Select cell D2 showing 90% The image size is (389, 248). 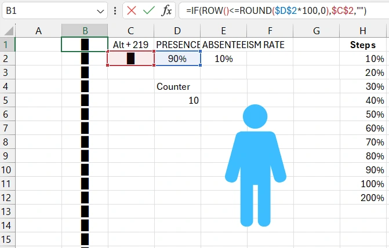pos(177,59)
